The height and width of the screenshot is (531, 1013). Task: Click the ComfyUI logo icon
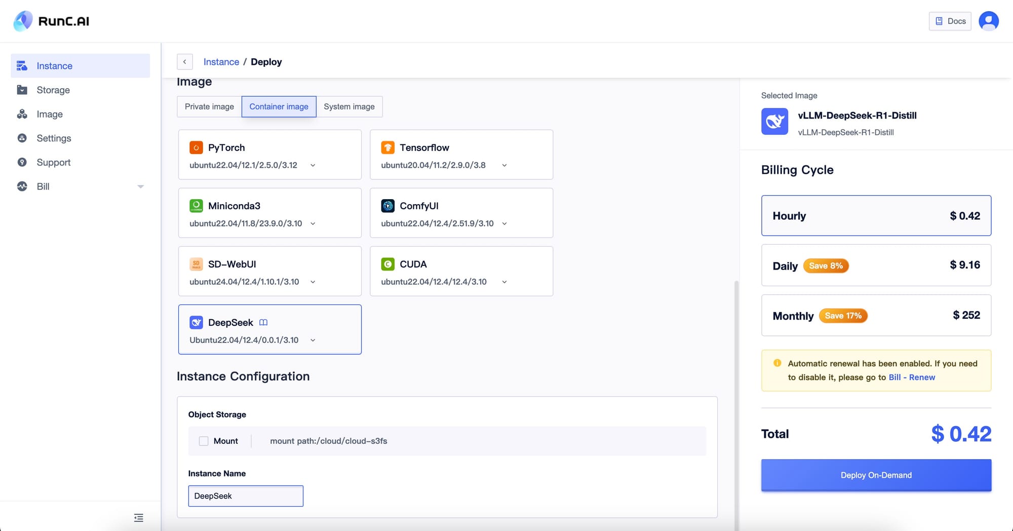point(387,206)
